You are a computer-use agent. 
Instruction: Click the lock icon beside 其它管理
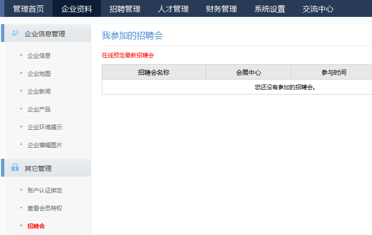tap(15, 167)
